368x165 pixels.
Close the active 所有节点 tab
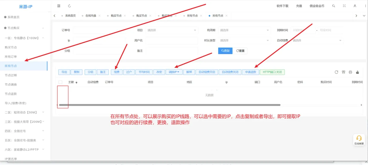pos(227,16)
